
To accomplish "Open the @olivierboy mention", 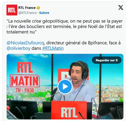I will coord(18,48).
